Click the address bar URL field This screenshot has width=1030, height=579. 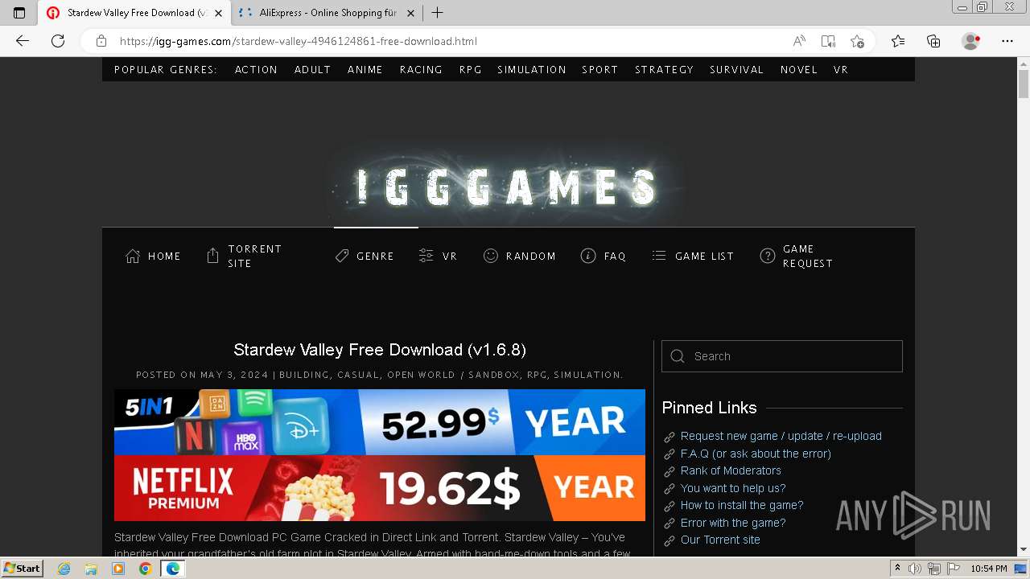451,41
